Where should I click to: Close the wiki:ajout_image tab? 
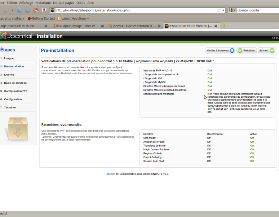103,26
